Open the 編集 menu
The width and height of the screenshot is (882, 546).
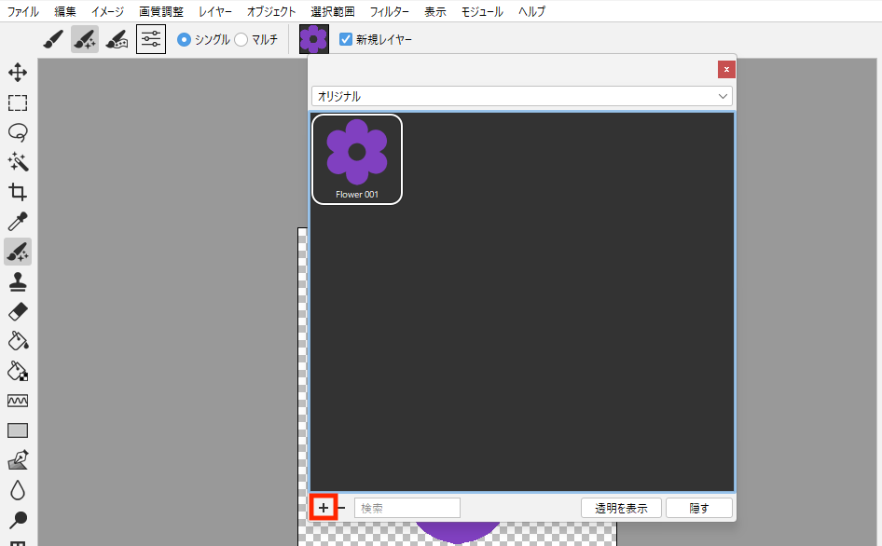(x=65, y=11)
